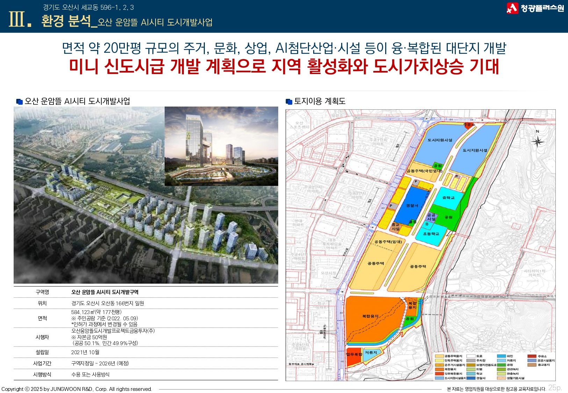Click the 공공 시설 purple zone label
This screenshot has width=568, height=393.
click(x=431, y=217)
